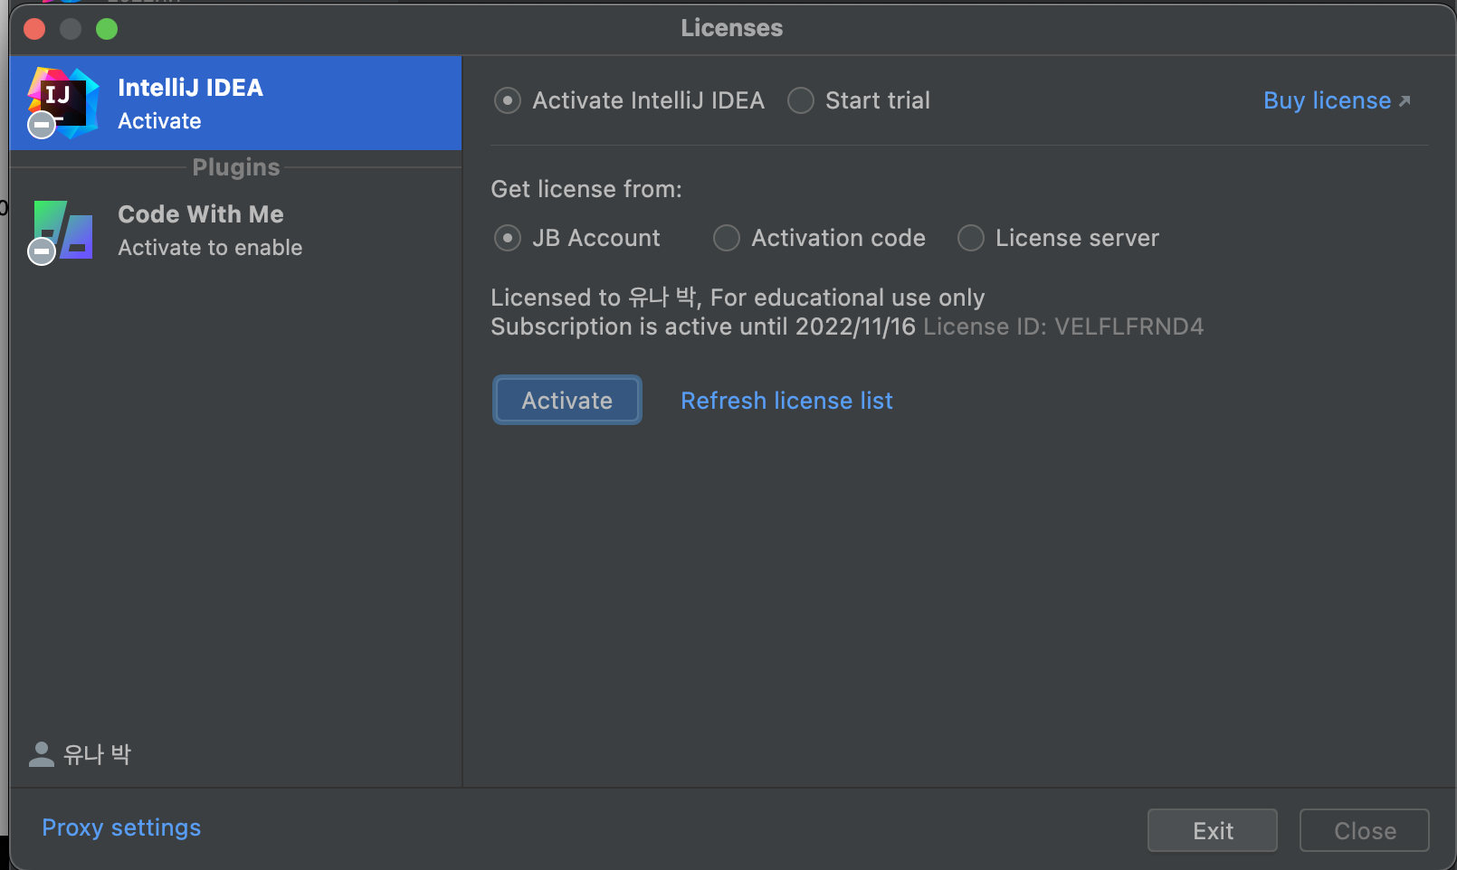Click the green window zoom button

(x=107, y=29)
